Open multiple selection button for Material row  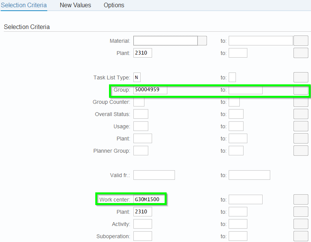[301, 41]
